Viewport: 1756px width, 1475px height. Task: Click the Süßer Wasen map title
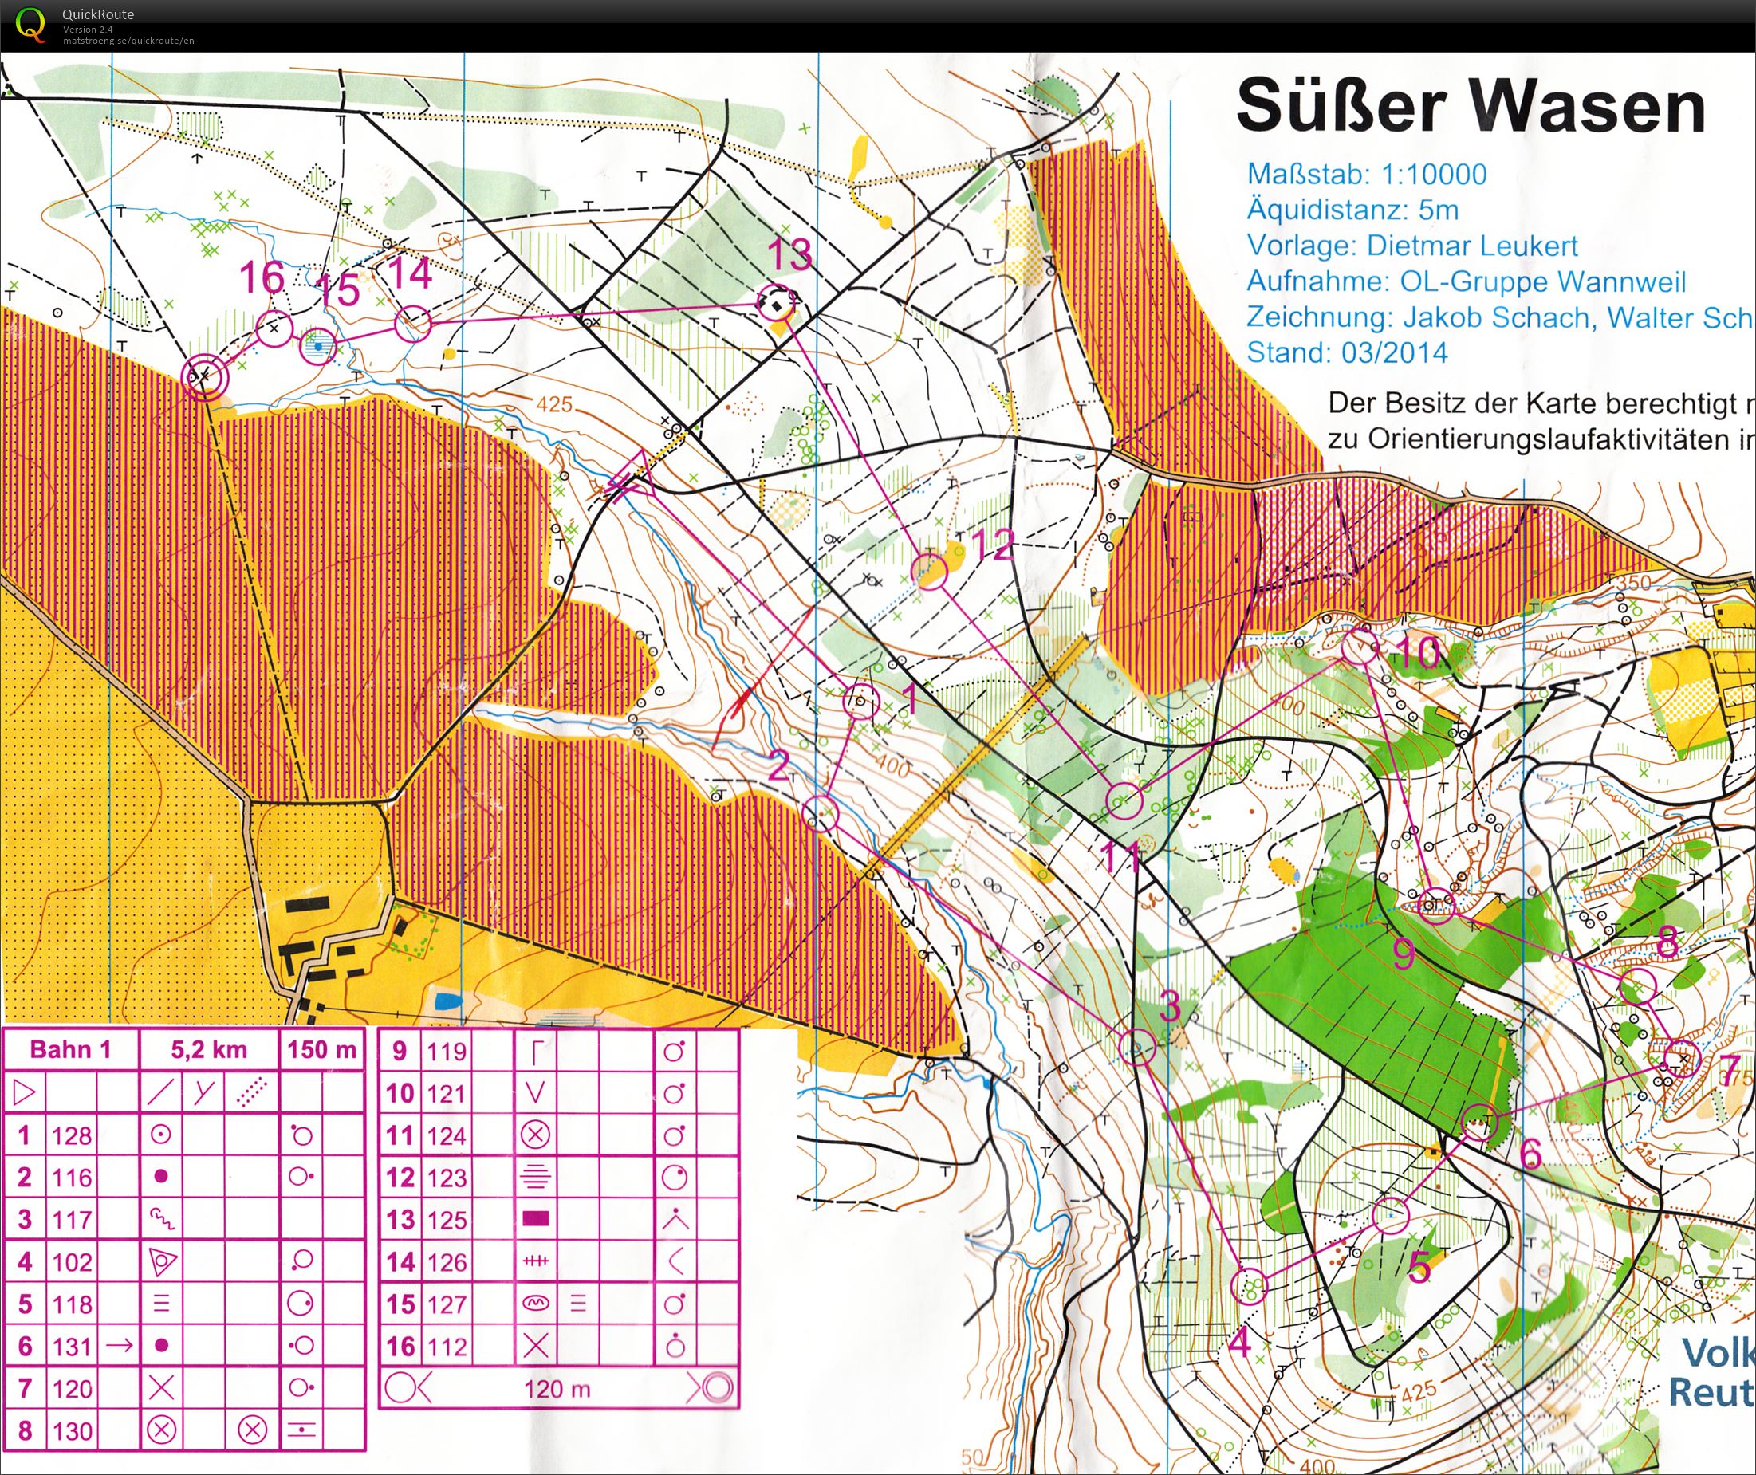pos(1470,106)
